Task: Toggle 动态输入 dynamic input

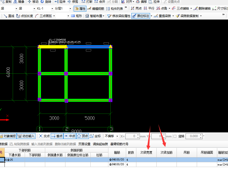Action: click(x=26, y=136)
